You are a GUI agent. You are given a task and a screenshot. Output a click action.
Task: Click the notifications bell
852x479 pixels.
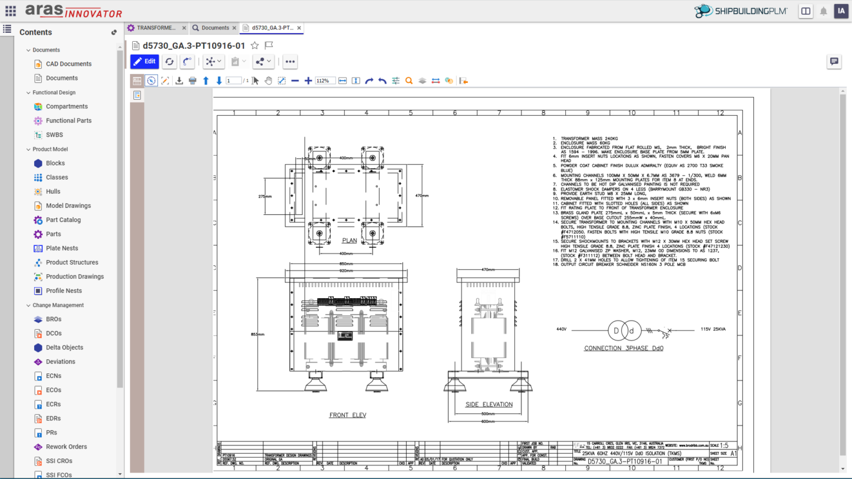click(823, 11)
